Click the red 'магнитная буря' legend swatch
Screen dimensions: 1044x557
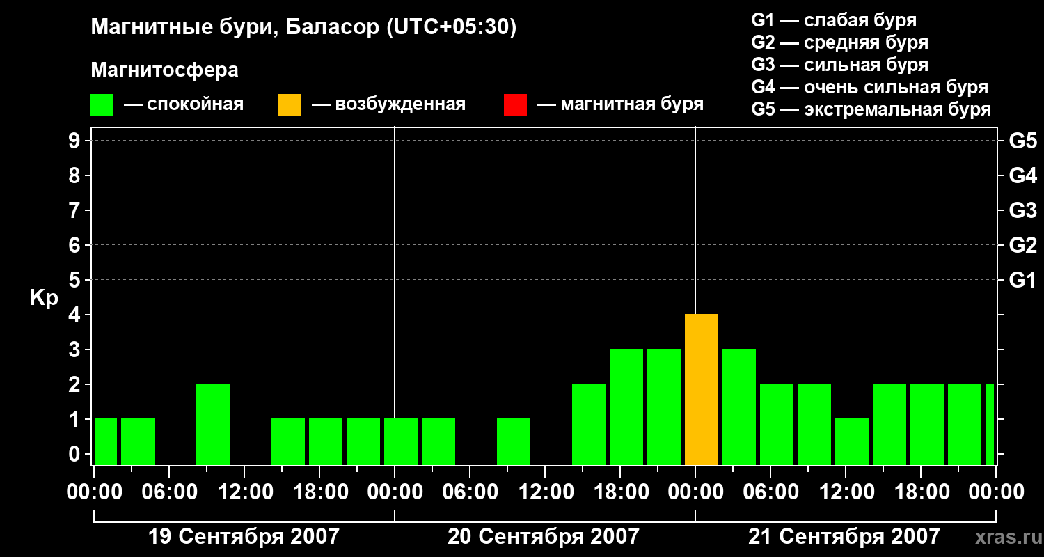point(515,105)
